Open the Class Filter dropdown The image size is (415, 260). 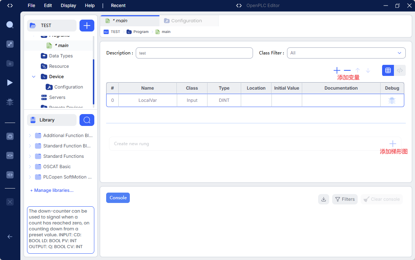[346, 53]
